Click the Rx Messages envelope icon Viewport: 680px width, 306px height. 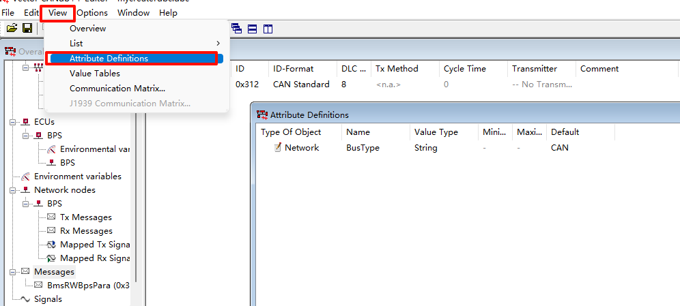(x=51, y=230)
